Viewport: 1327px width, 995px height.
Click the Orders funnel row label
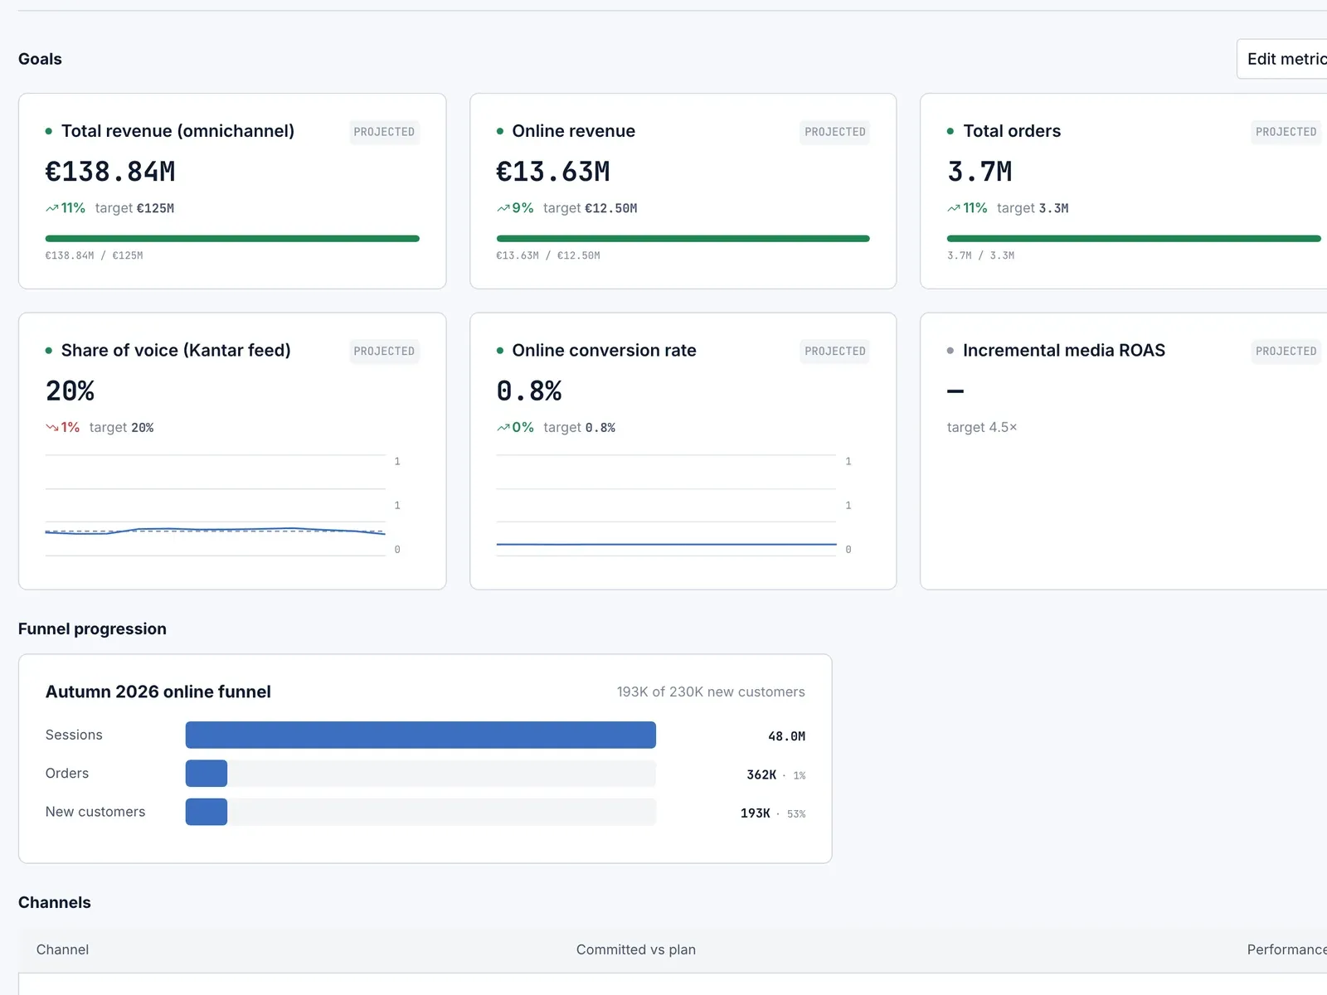pos(67,773)
